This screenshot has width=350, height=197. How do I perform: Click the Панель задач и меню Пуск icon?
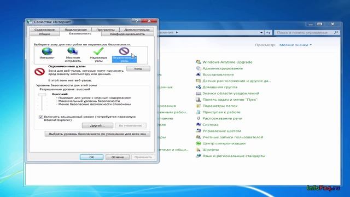click(x=198, y=100)
